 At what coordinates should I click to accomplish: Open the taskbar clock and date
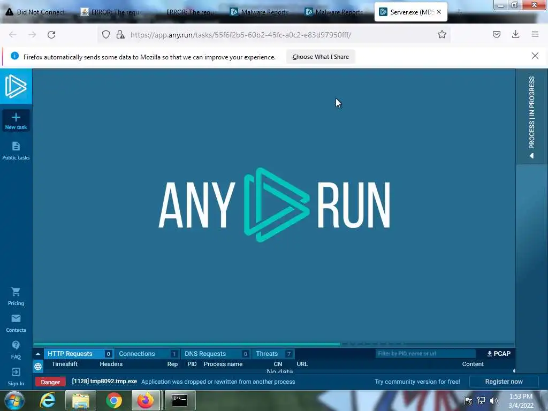521,401
